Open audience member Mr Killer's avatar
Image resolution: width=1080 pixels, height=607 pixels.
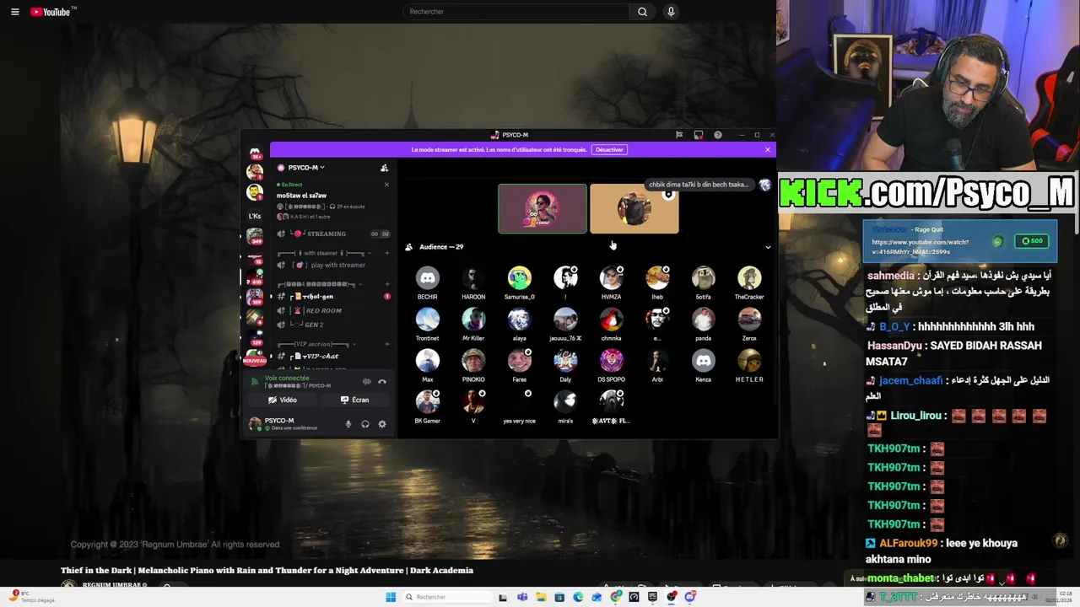pyautogui.click(x=473, y=320)
